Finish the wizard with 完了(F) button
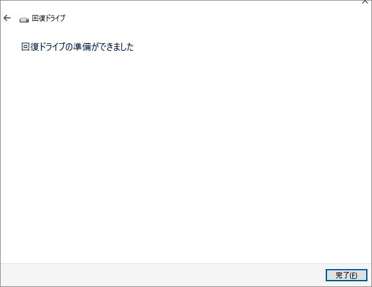Image resolution: width=372 pixels, height=287 pixels. click(x=347, y=275)
